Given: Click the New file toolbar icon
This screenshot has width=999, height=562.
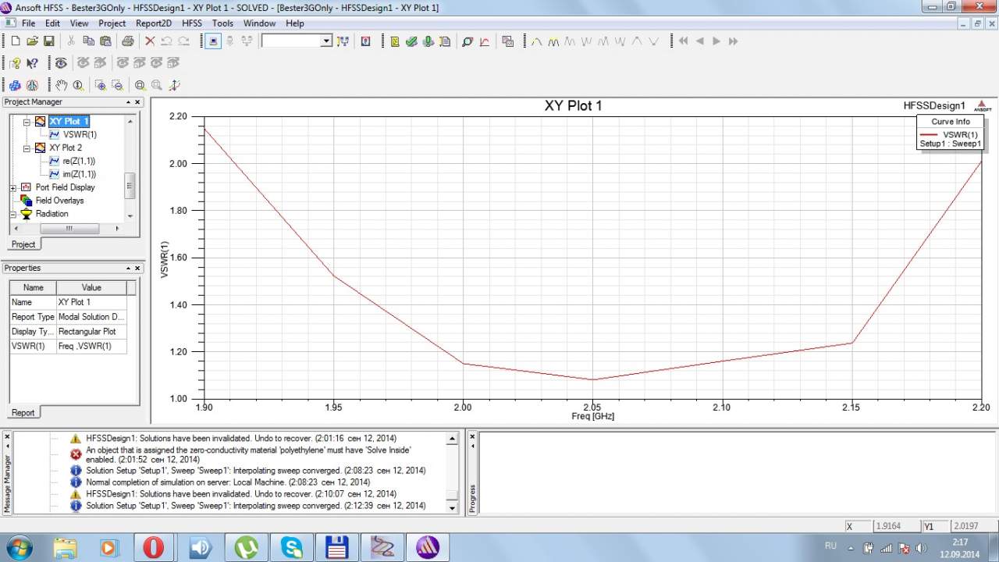Looking at the screenshot, I should point(15,41).
